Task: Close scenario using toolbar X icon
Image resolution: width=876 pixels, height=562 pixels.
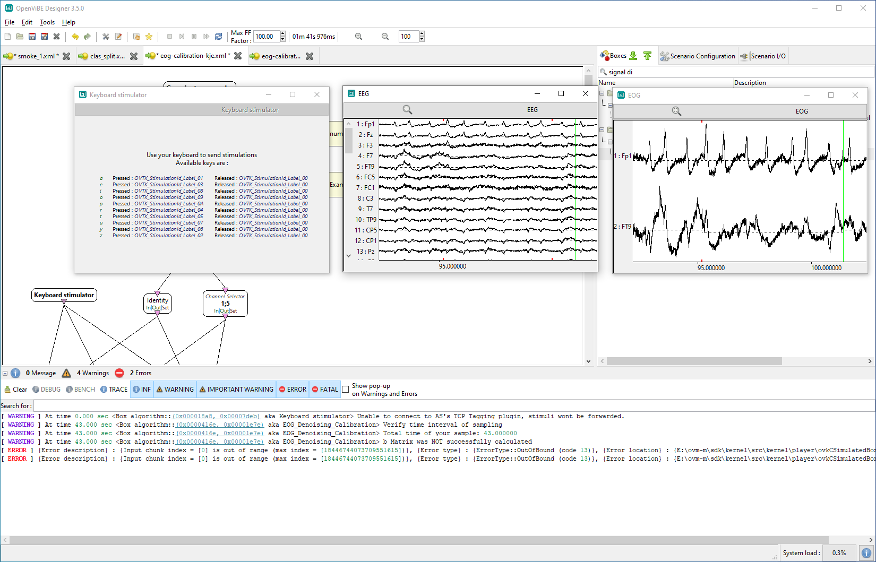Action: point(56,37)
